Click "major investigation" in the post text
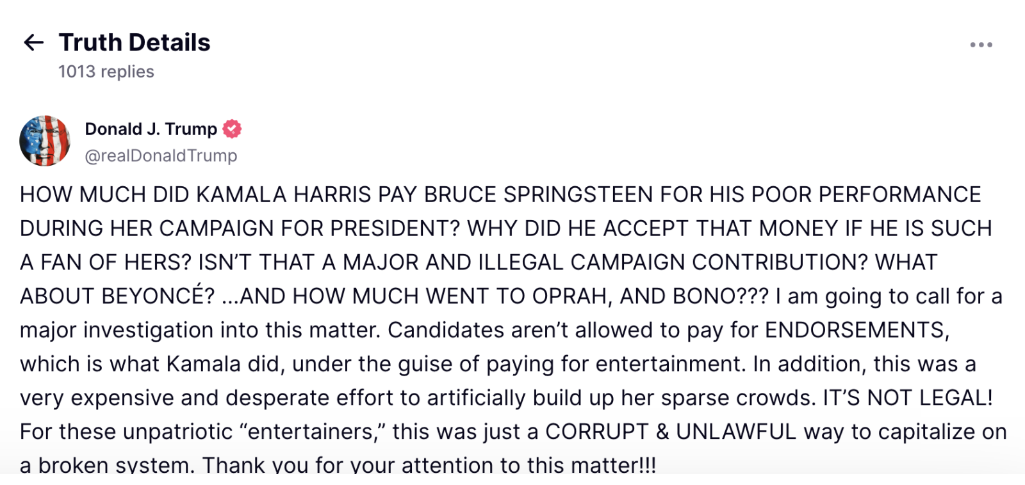 117,330
